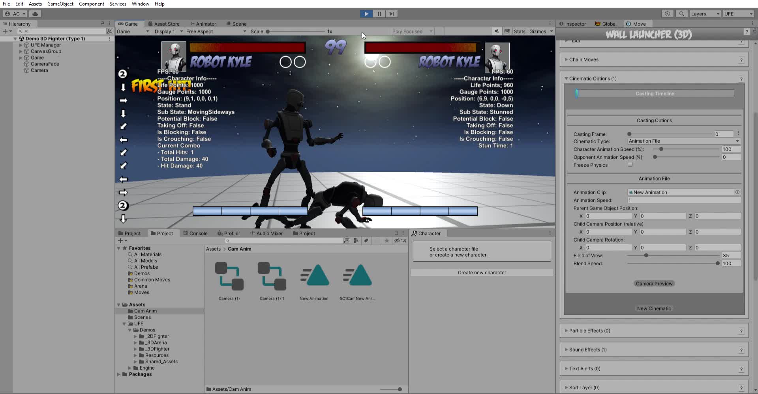The height and width of the screenshot is (394, 758).
Task: Enable the Freeze Physics checkbox
Action: point(630,165)
